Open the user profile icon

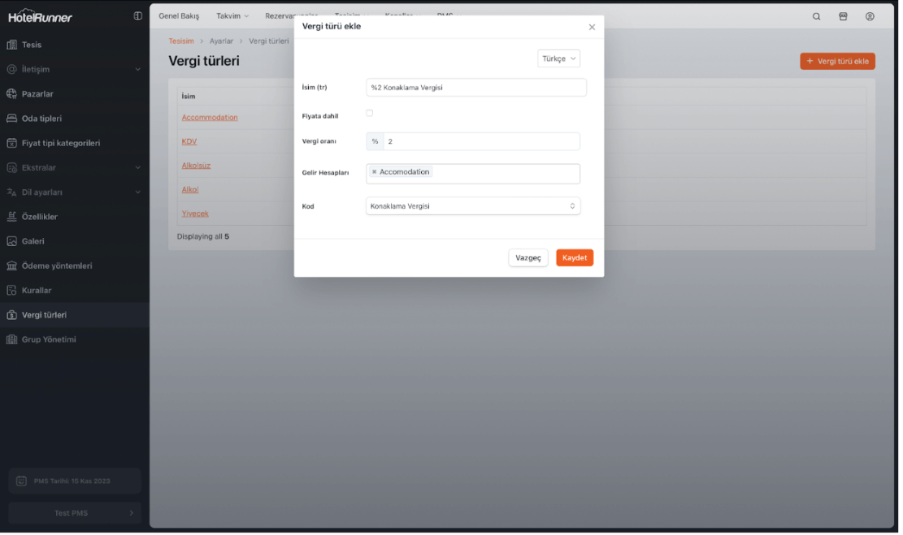point(870,16)
